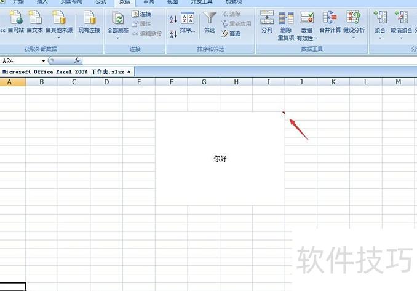This screenshot has height=291, width=417.
Task: Switch to the 公式 (Formulas) ribbon tab
Action: 101,2
